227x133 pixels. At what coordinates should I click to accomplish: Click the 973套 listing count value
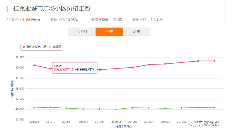pos(117,20)
